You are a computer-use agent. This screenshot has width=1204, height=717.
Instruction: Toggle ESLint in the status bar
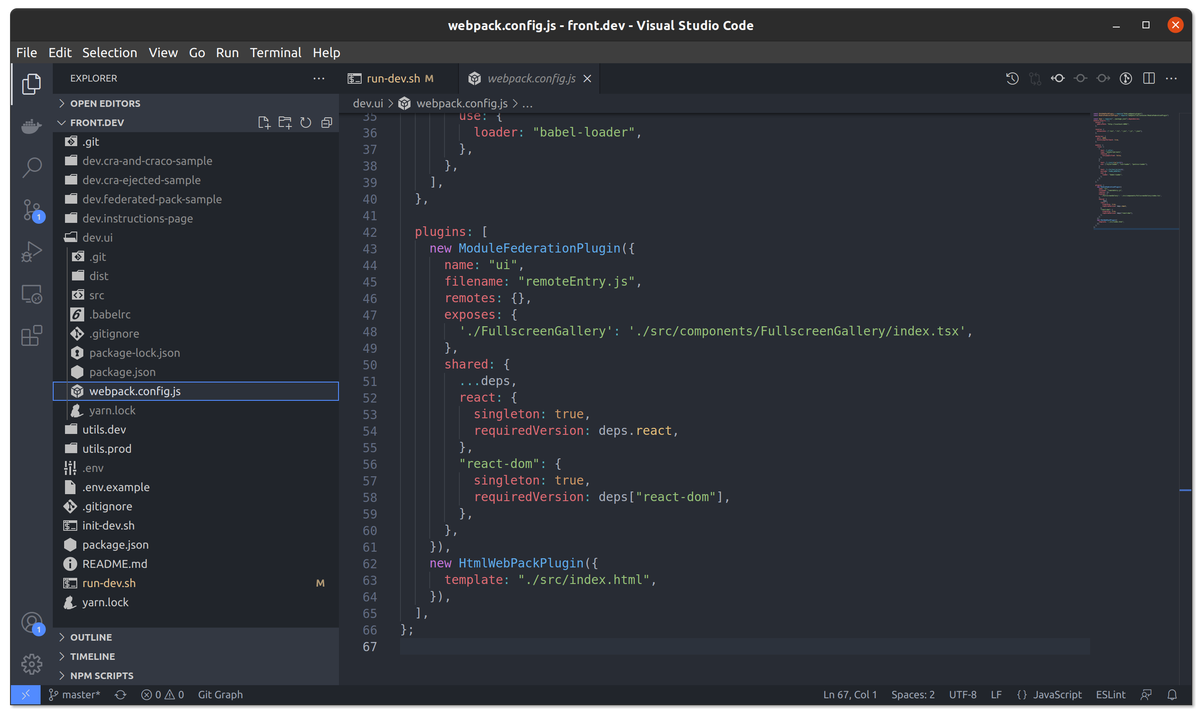pos(1110,695)
